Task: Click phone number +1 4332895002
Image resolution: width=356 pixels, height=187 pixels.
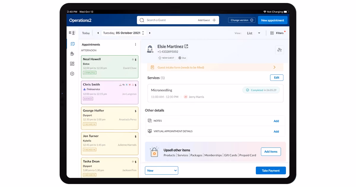Action: 168,52
